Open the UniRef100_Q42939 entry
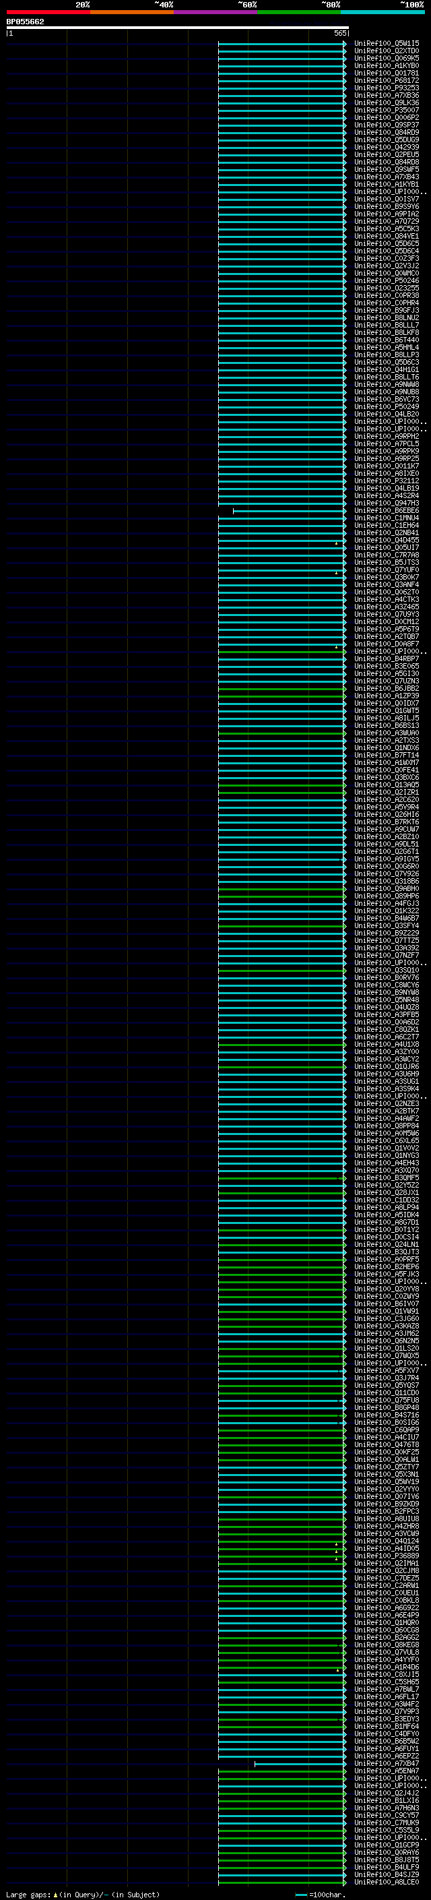Screen dimensions: 431x1900 [x=387, y=147]
